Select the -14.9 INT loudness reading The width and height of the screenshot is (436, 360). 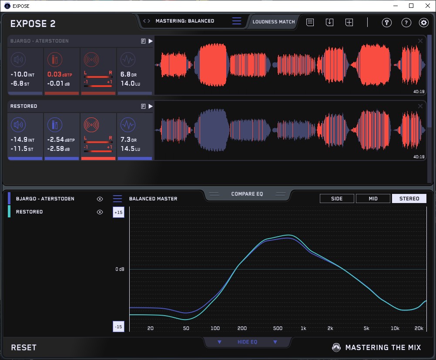point(23,140)
